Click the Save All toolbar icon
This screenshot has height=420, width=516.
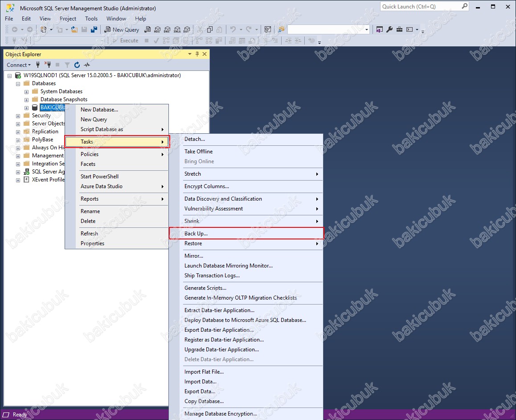coord(94,29)
